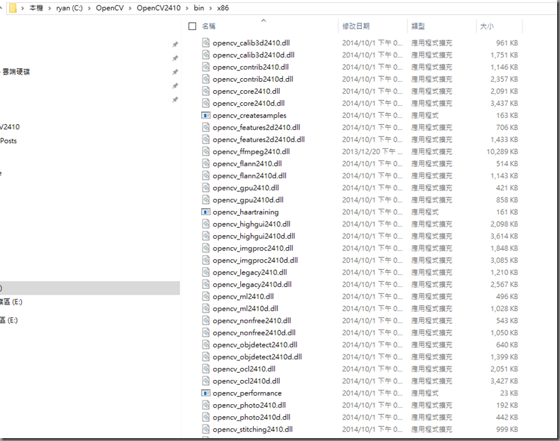
Task: Select file opencv_gpu2410d.dll
Action: [x=248, y=200]
